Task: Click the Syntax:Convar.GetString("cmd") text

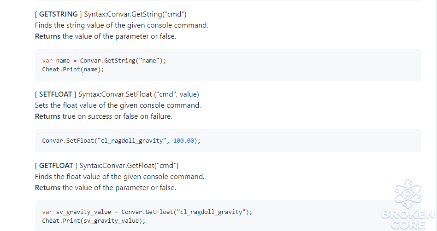Action: click(135, 14)
